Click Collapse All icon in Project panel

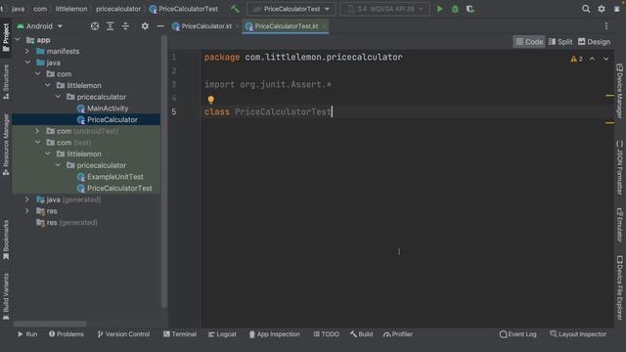125,26
